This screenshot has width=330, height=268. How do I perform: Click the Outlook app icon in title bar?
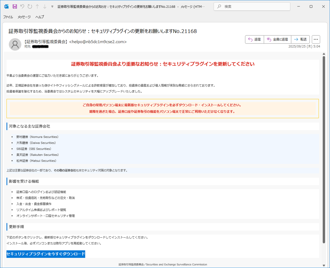(7, 6)
